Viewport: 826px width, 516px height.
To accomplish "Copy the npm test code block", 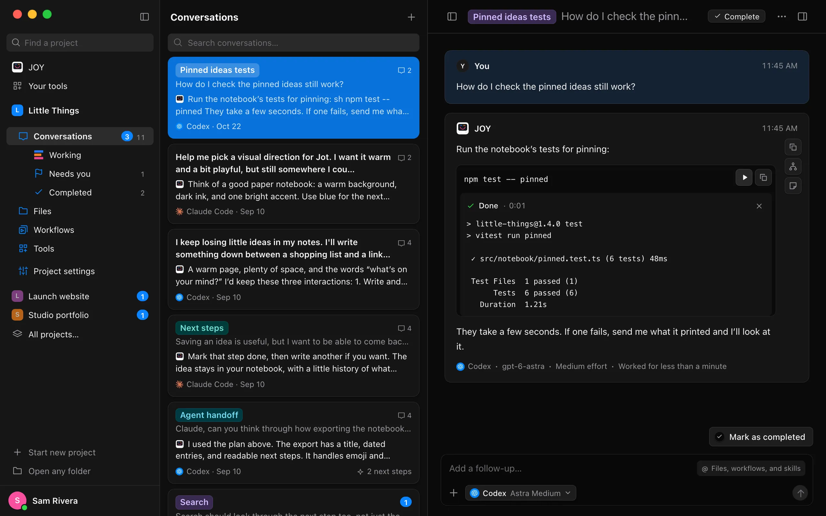I will click(x=763, y=177).
